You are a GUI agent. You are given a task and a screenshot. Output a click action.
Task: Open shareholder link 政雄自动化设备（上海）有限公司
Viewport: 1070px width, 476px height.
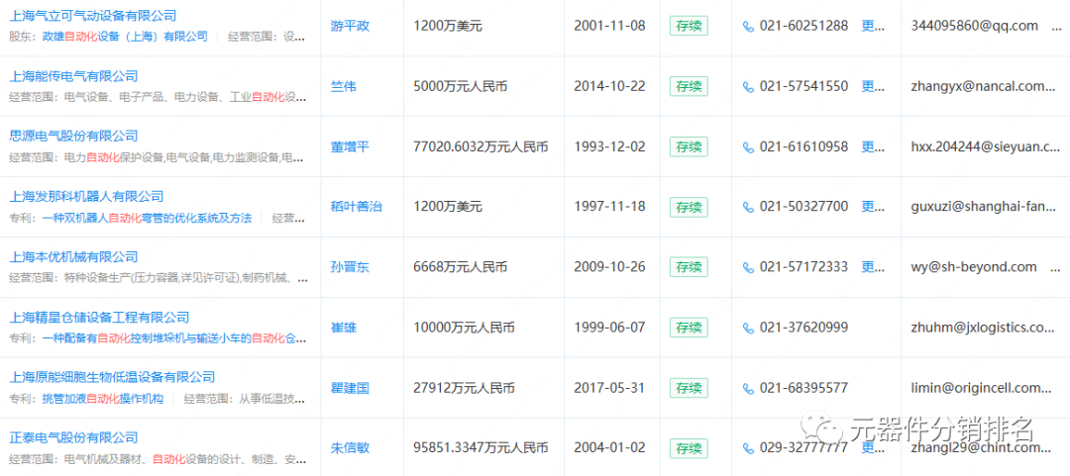click(125, 37)
